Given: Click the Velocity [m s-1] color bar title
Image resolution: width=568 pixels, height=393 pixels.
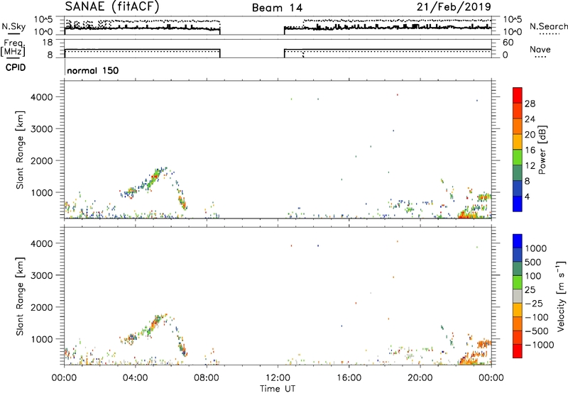Looking at the screenshot, I should coord(561,296).
